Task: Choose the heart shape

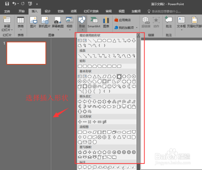Action: pos(114,86)
